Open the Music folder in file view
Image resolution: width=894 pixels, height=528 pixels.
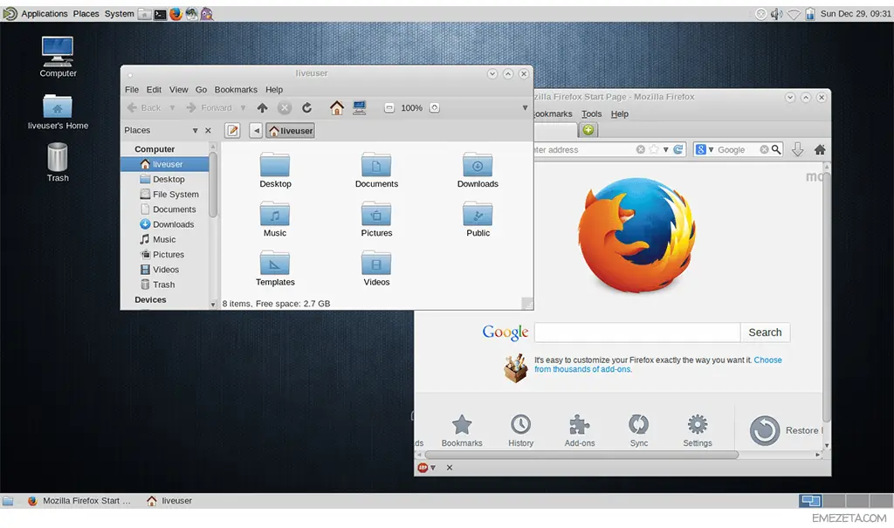pyautogui.click(x=275, y=219)
